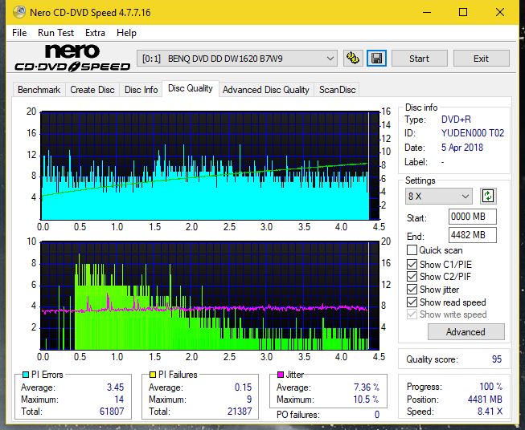Image resolution: width=525 pixels, height=430 pixels.
Task: Click the Speed 8.41 X value
Action: coord(490,412)
